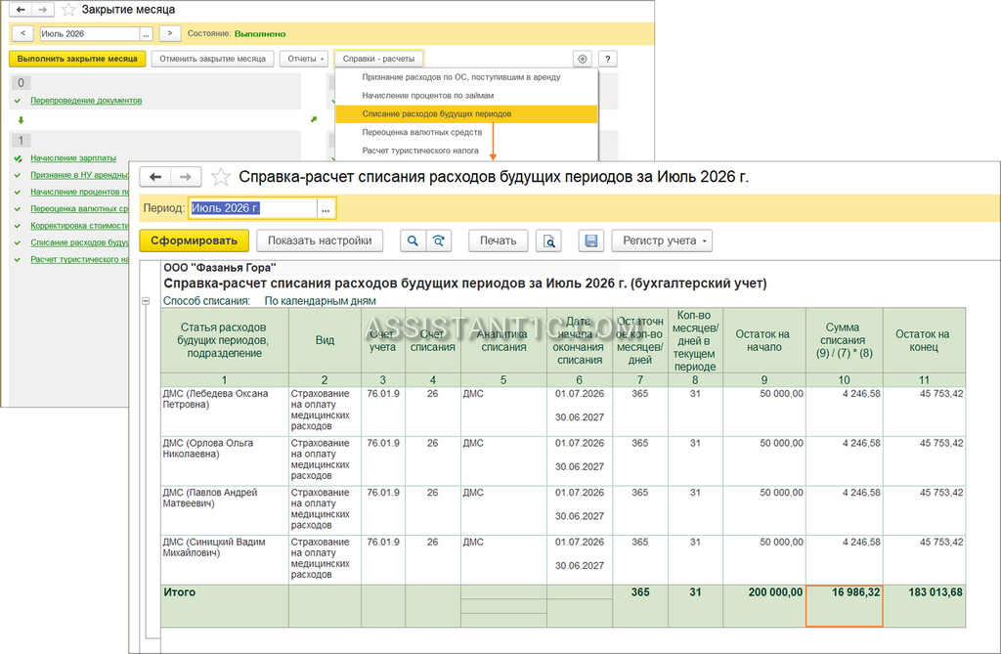Select Признание расходов по ОС, поступившим в аренду
Screen dimensions: 1001x654
pyautogui.click(x=466, y=77)
